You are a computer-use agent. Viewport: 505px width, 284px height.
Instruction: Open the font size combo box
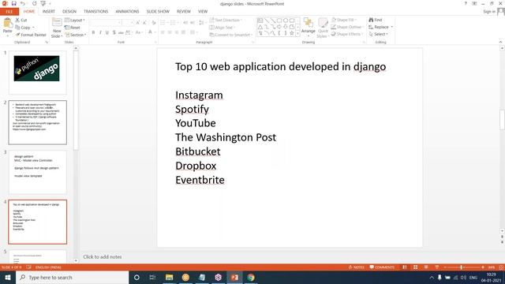128,23
